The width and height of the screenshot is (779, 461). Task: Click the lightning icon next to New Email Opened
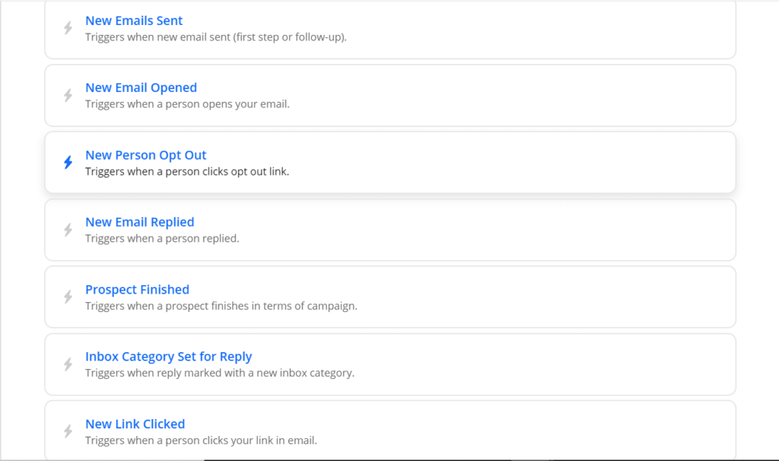(x=68, y=95)
